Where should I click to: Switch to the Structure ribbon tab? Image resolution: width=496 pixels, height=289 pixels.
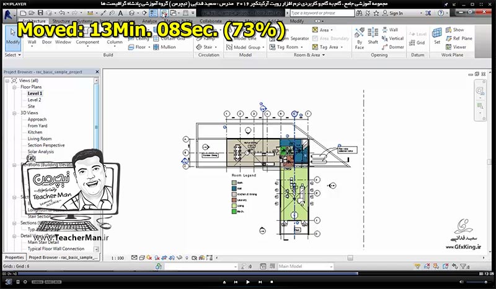61,21
